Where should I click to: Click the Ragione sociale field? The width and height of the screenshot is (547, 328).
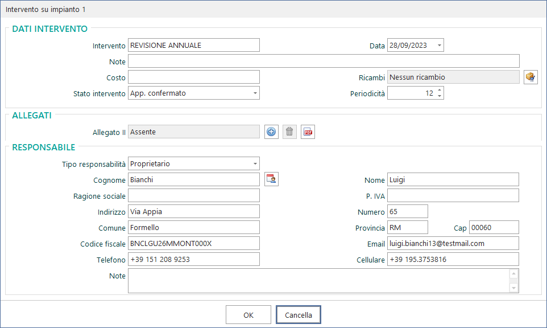point(193,196)
